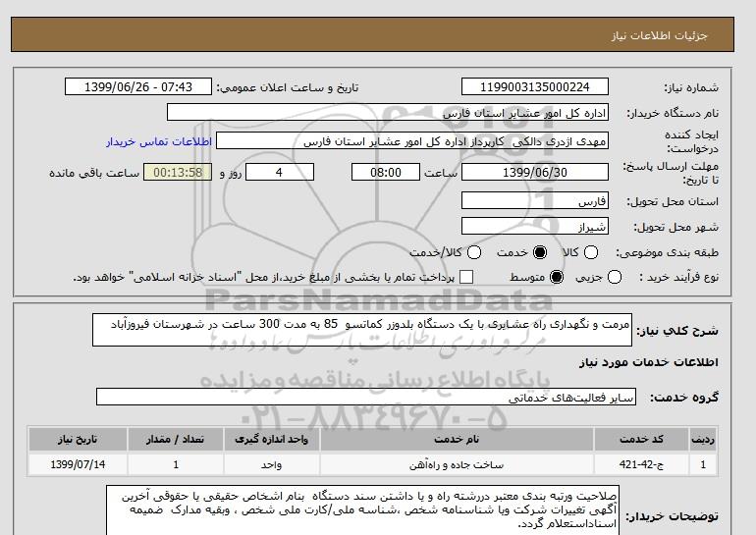Screen dimensions: 756x535
Task: Click the کد خدمت column header
Action: [x=641, y=439]
